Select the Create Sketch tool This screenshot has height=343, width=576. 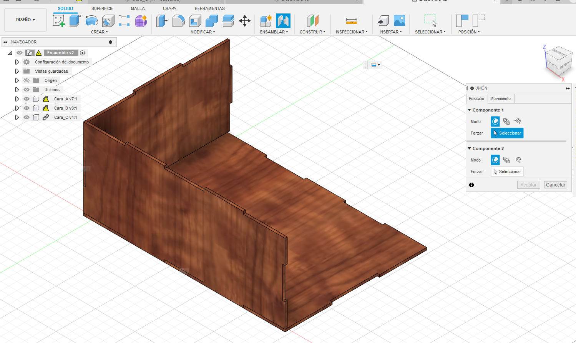pyautogui.click(x=59, y=20)
